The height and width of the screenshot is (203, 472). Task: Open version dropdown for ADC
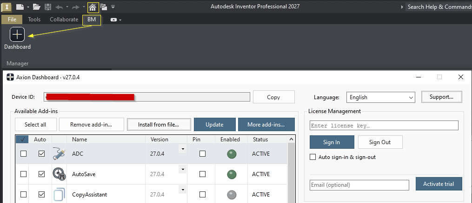click(182, 149)
